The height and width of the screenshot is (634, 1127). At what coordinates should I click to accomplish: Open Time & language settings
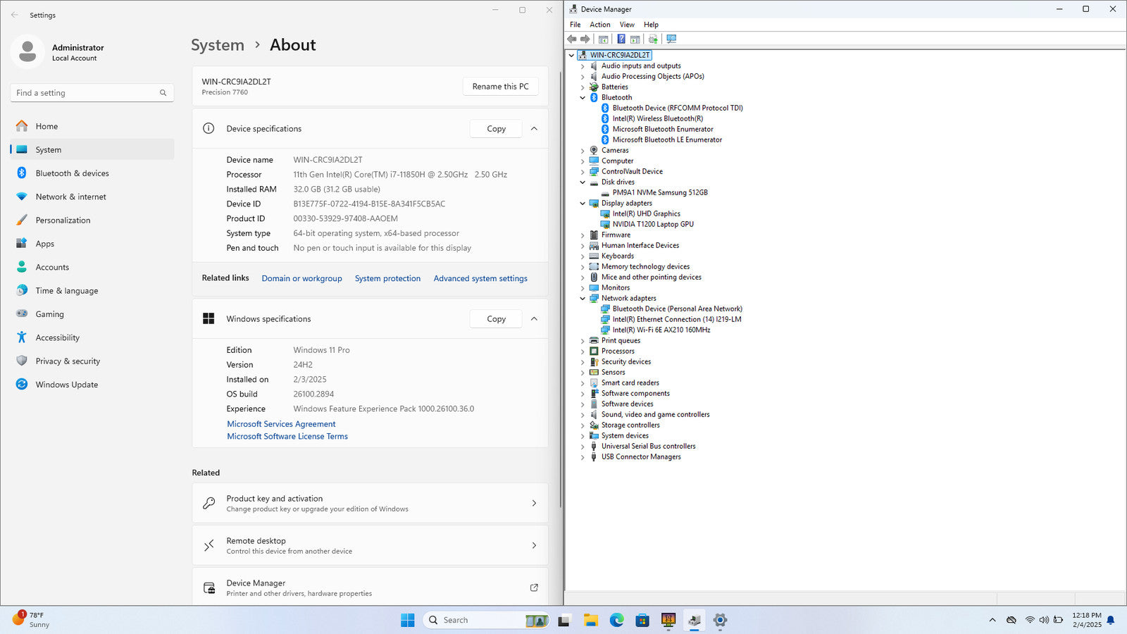tap(92, 290)
